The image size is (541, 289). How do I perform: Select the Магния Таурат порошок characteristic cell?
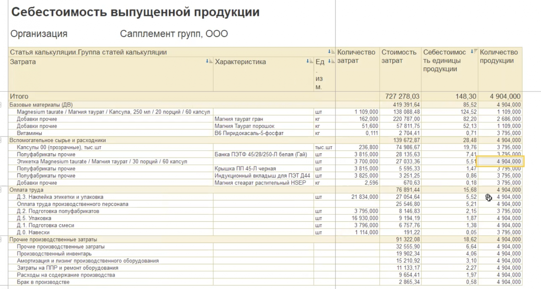coord(264,126)
